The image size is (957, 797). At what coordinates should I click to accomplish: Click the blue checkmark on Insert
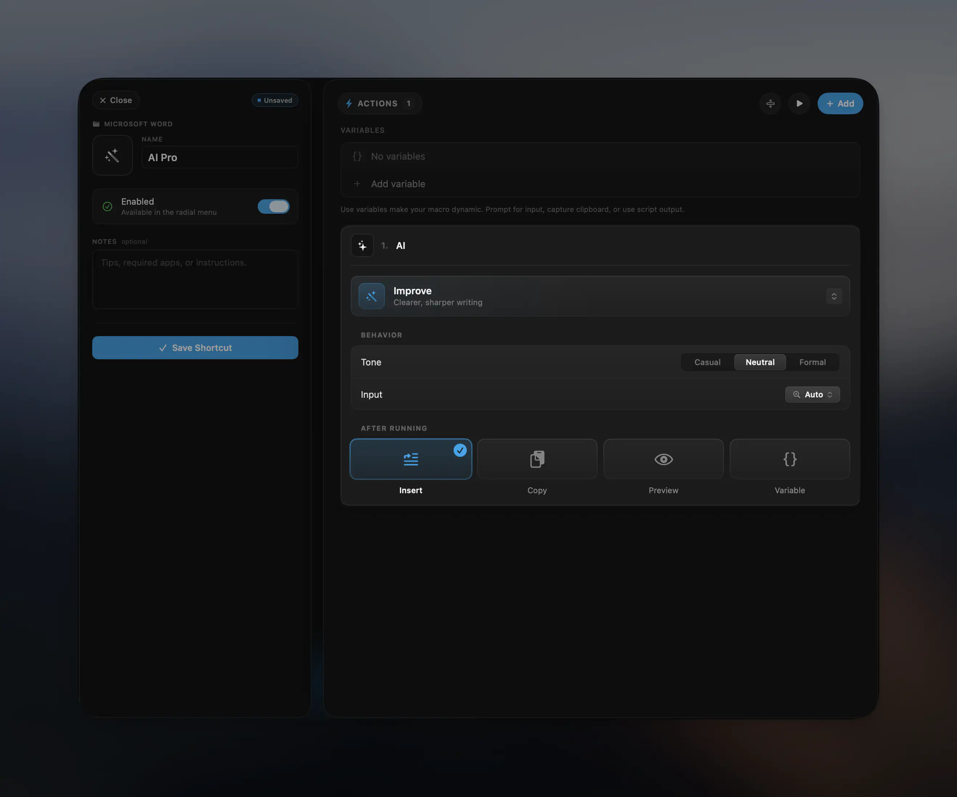tap(460, 450)
